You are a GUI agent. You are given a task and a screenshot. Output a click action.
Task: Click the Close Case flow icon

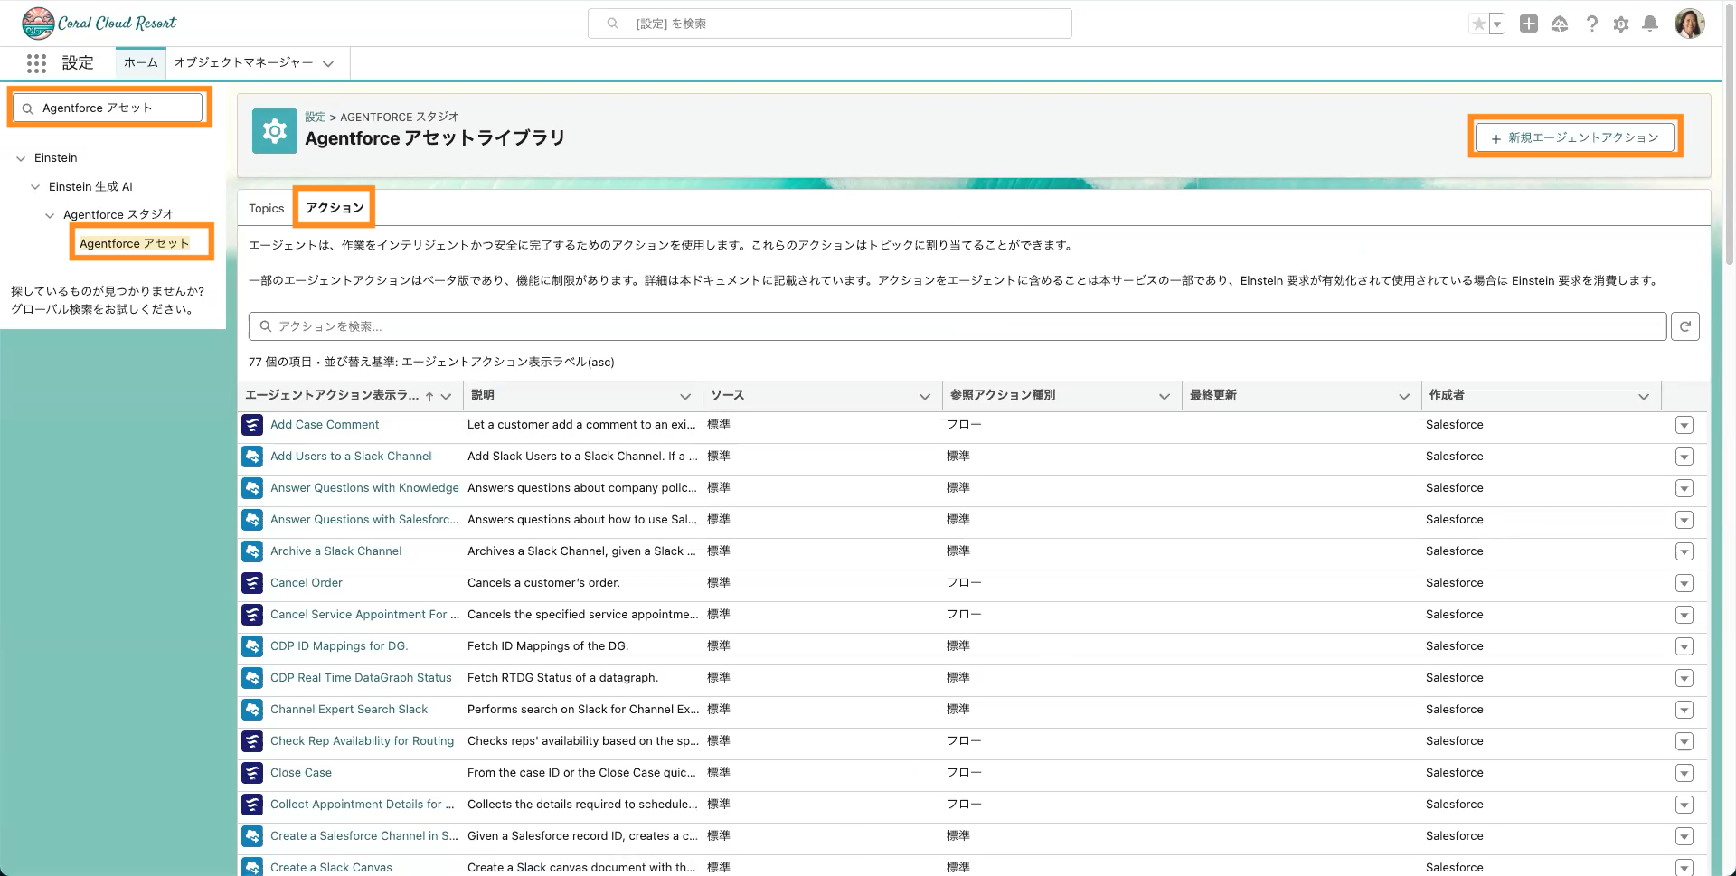pos(252,773)
